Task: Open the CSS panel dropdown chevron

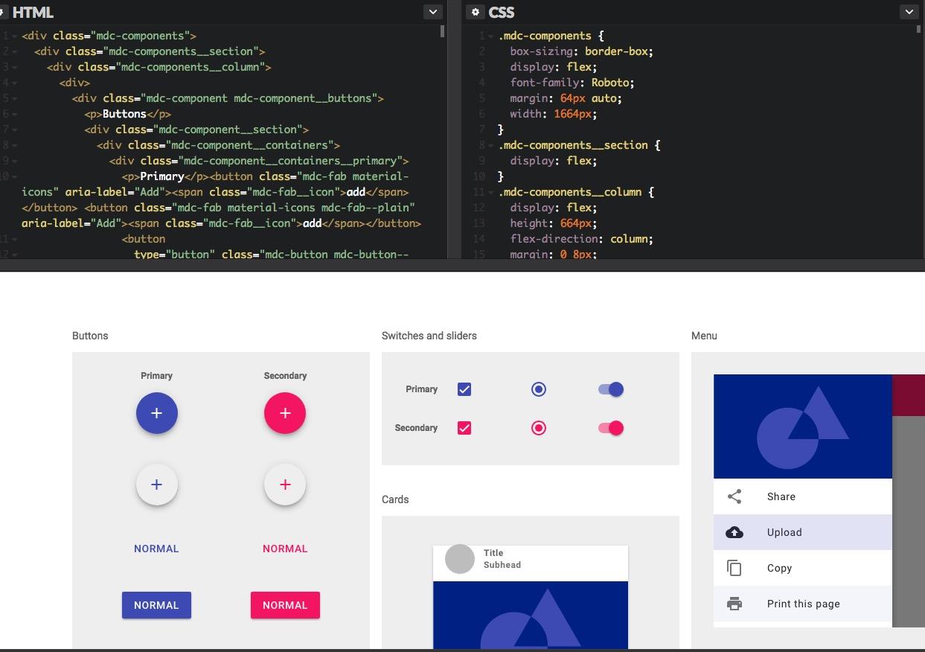Action: pos(909,12)
